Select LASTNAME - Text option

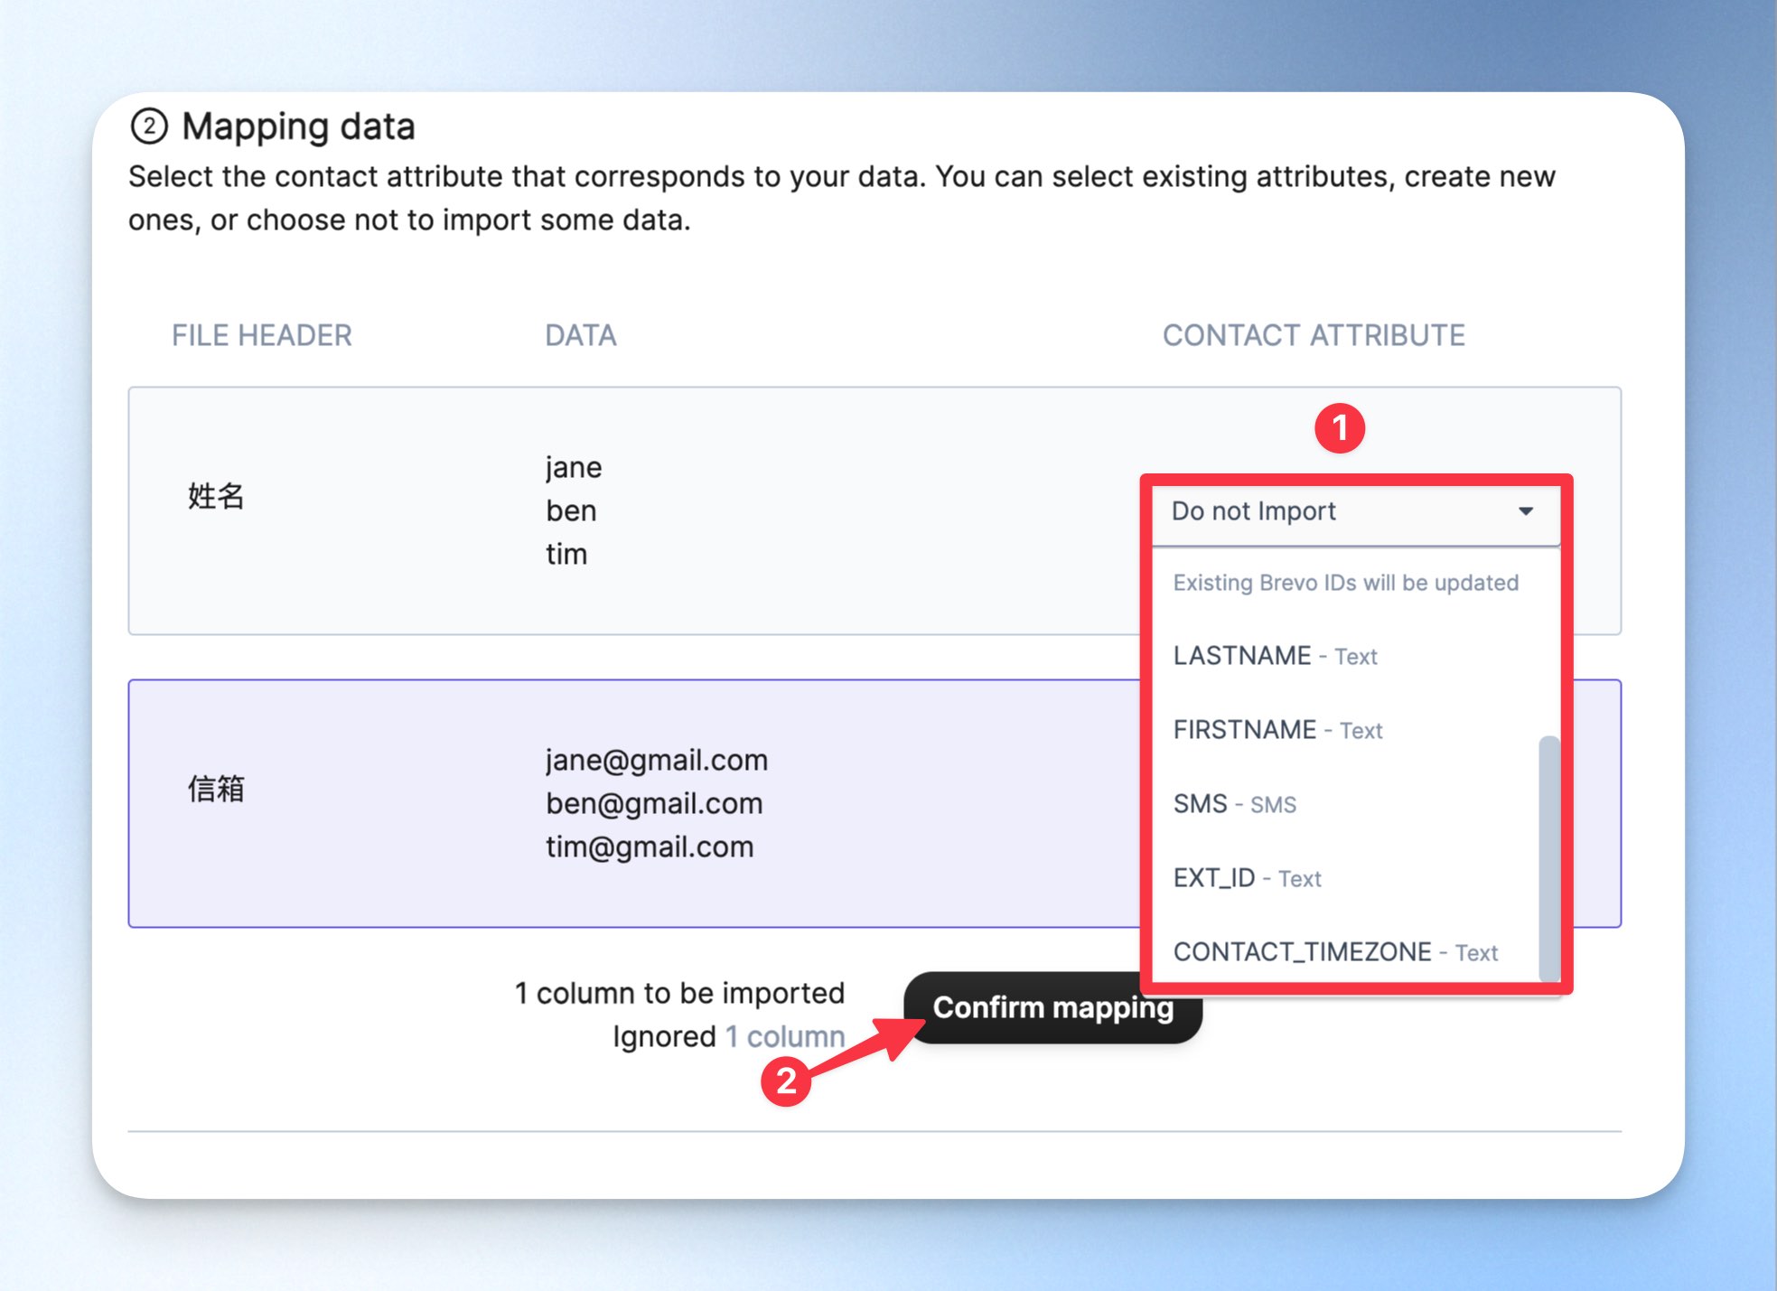[1275, 656]
